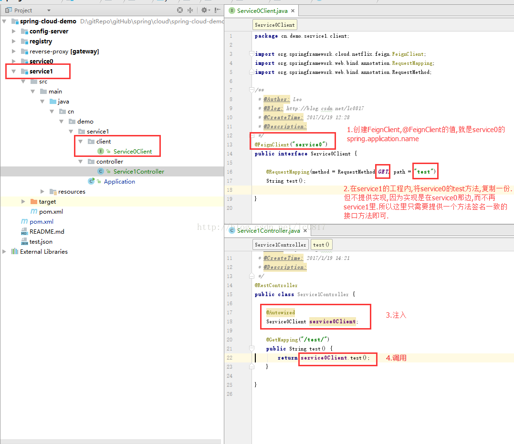Select the service1 package under demo
The width and height of the screenshot is (514, 444).
[x=98, y=132]
